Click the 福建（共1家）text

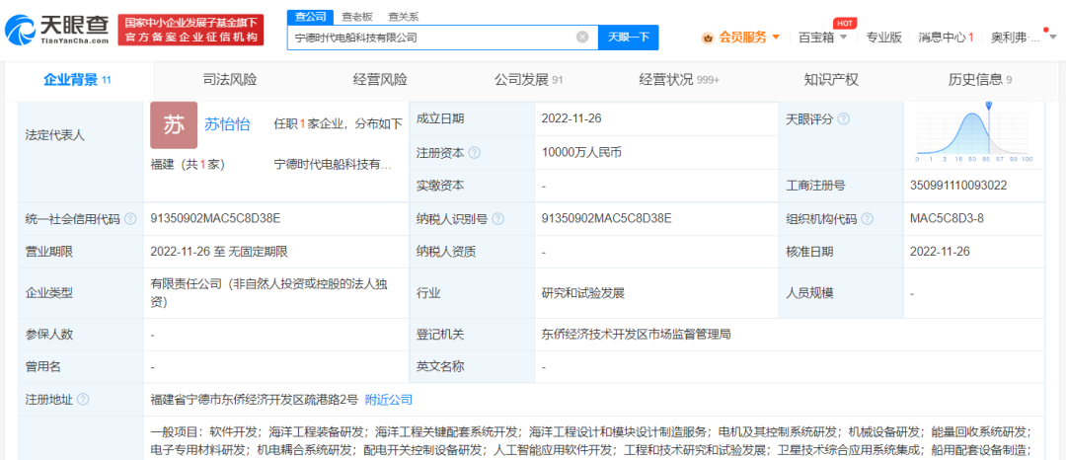(188, 164)
